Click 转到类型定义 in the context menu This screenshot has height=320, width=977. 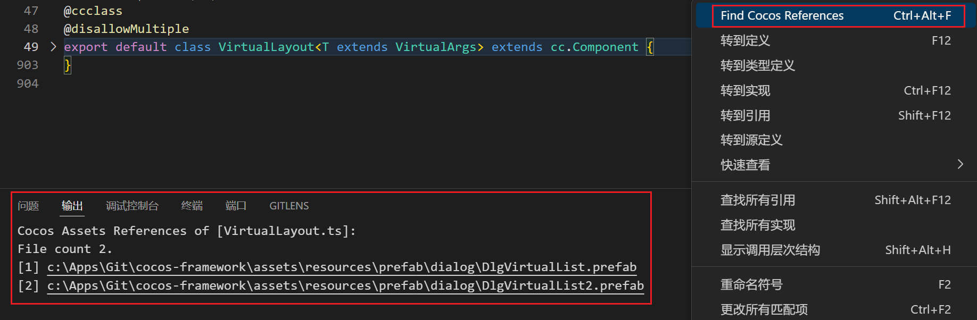(x=757, y=66)
